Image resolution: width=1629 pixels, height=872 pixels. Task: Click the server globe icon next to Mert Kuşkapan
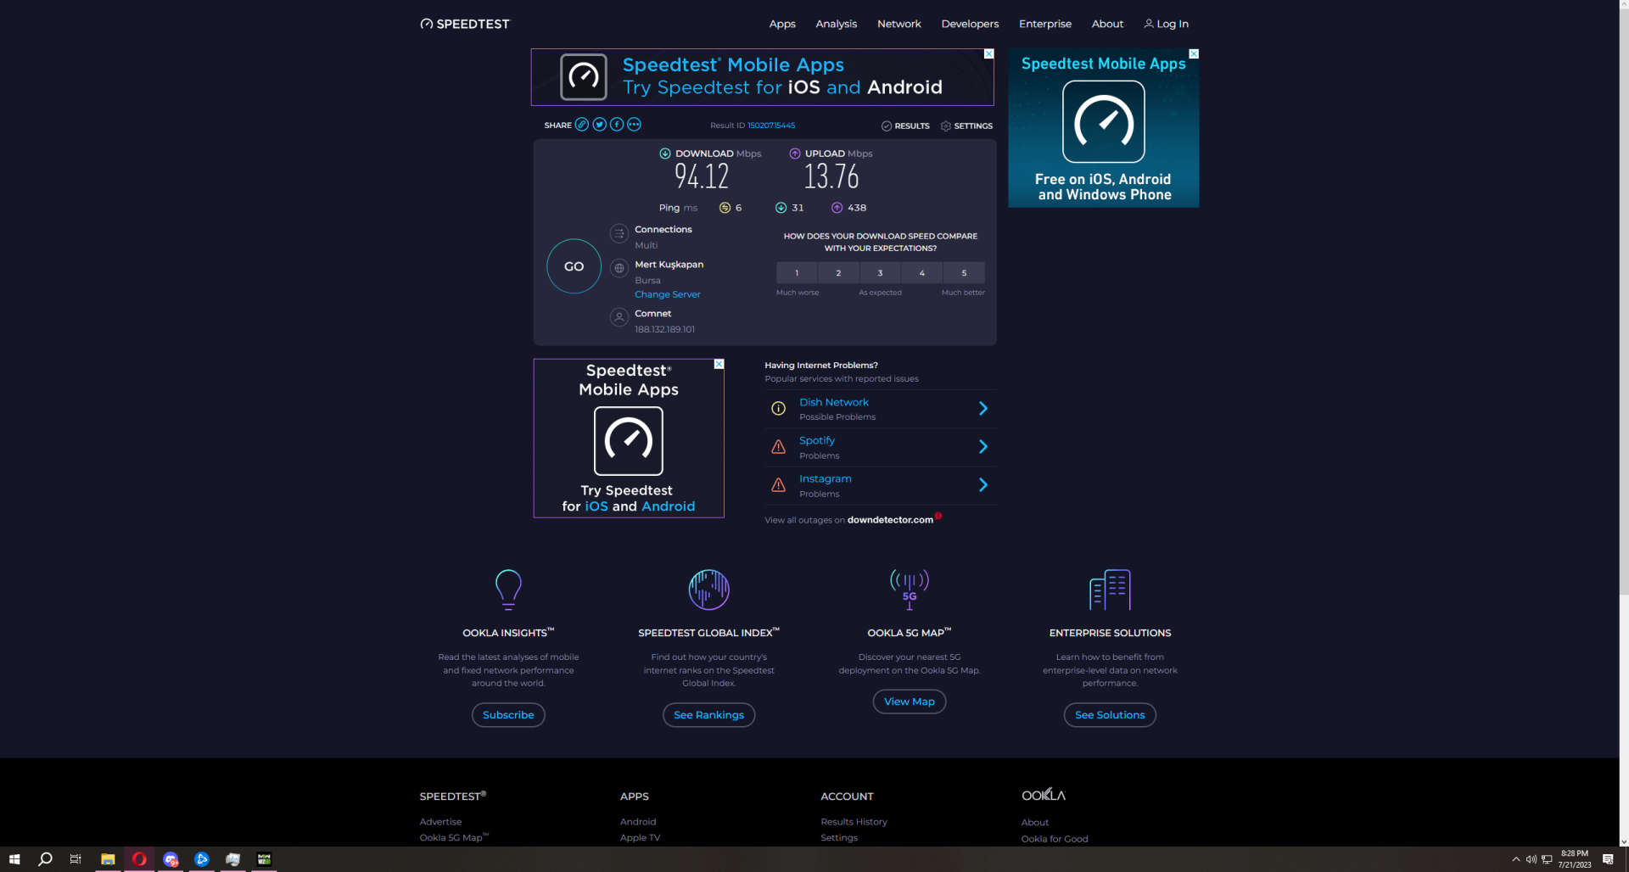[619, 268]
